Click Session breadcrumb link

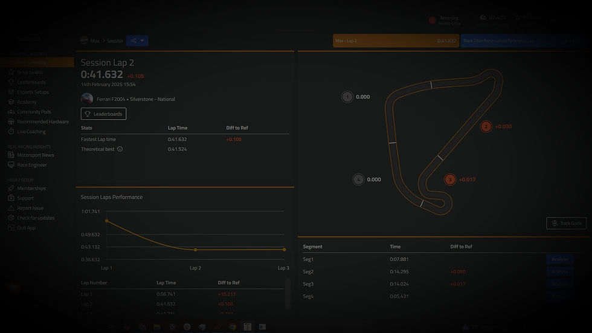[115, 40]
